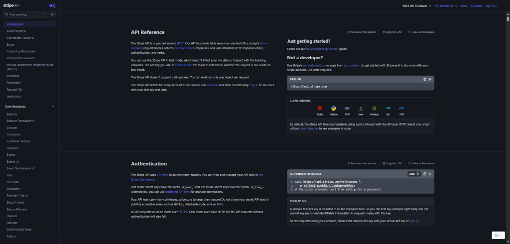This screenshot has width=510, height=244.
Task: Select the Python client library icon
Action: 333,109
